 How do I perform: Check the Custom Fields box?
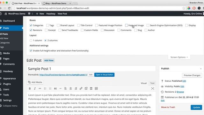pyautogui.click(x=82, y=30)
